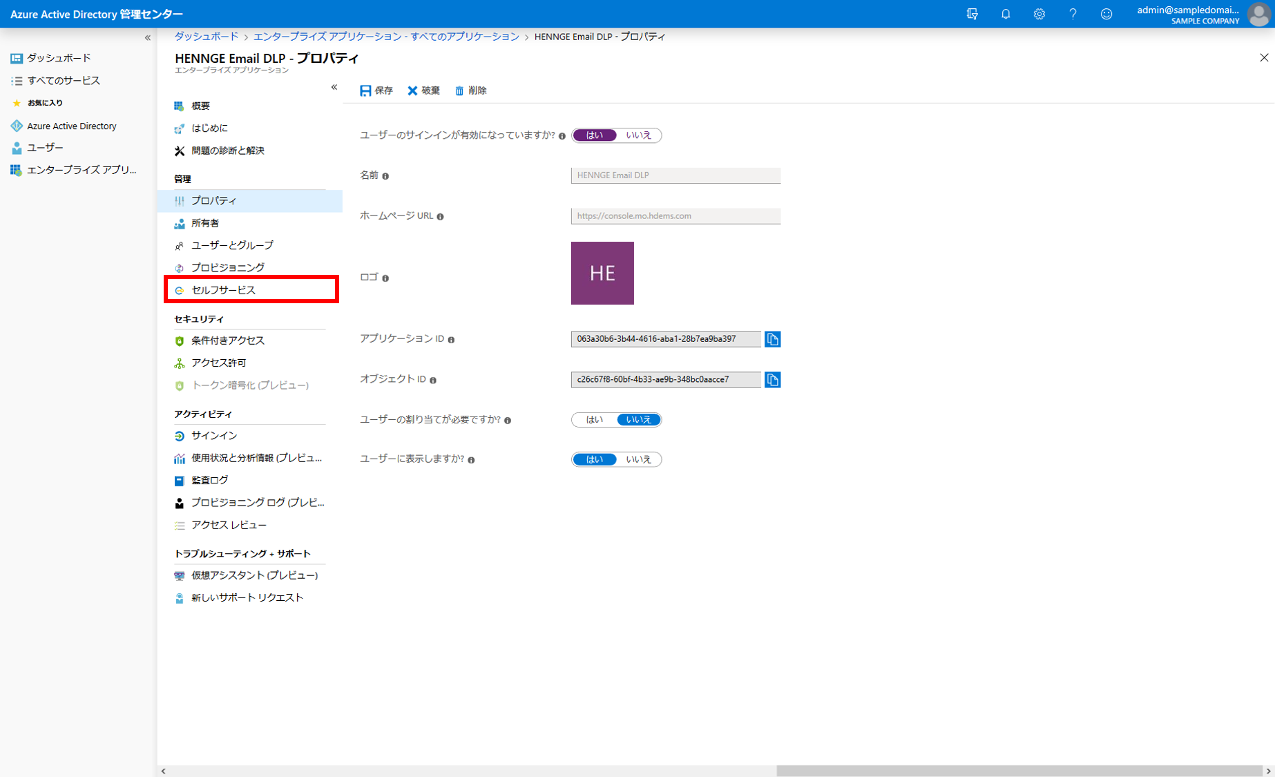The height and width of the screenshot is (777, 1275).
Task: Click the 保存 floppy disk icon
Action: [x=365, y=90]
